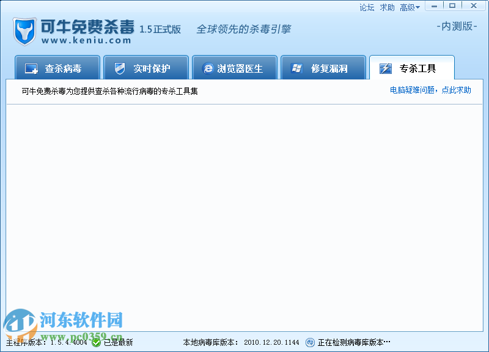Open the 论坛 forum link
489x352 pixels.
[x=367, y=7]
